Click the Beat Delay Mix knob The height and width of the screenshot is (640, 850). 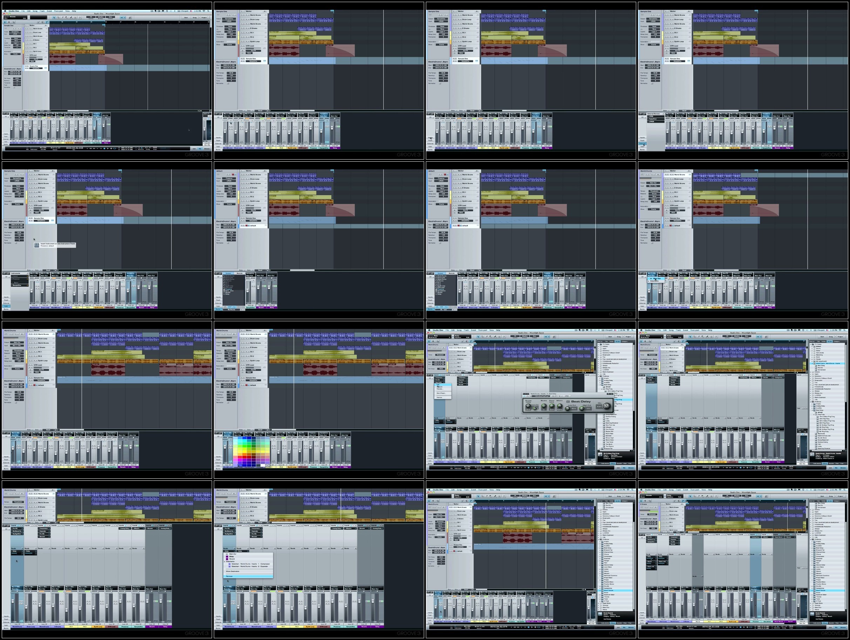click(607, 406)
